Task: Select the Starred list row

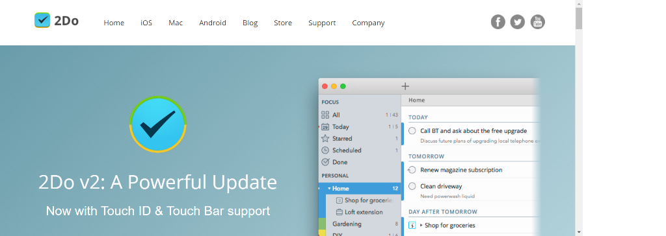Action: click(x=360, y=139)
